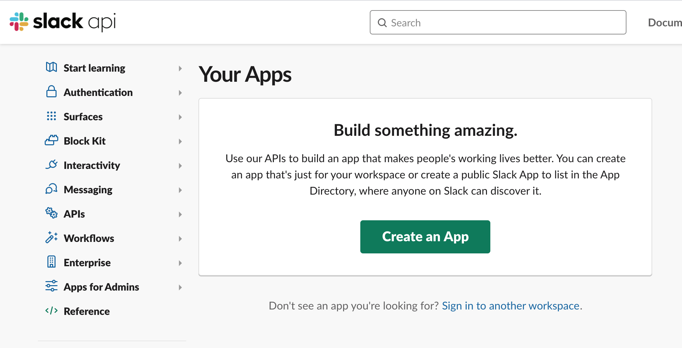
Task: Click the APIs gears icon
Action: coord(51,213)
